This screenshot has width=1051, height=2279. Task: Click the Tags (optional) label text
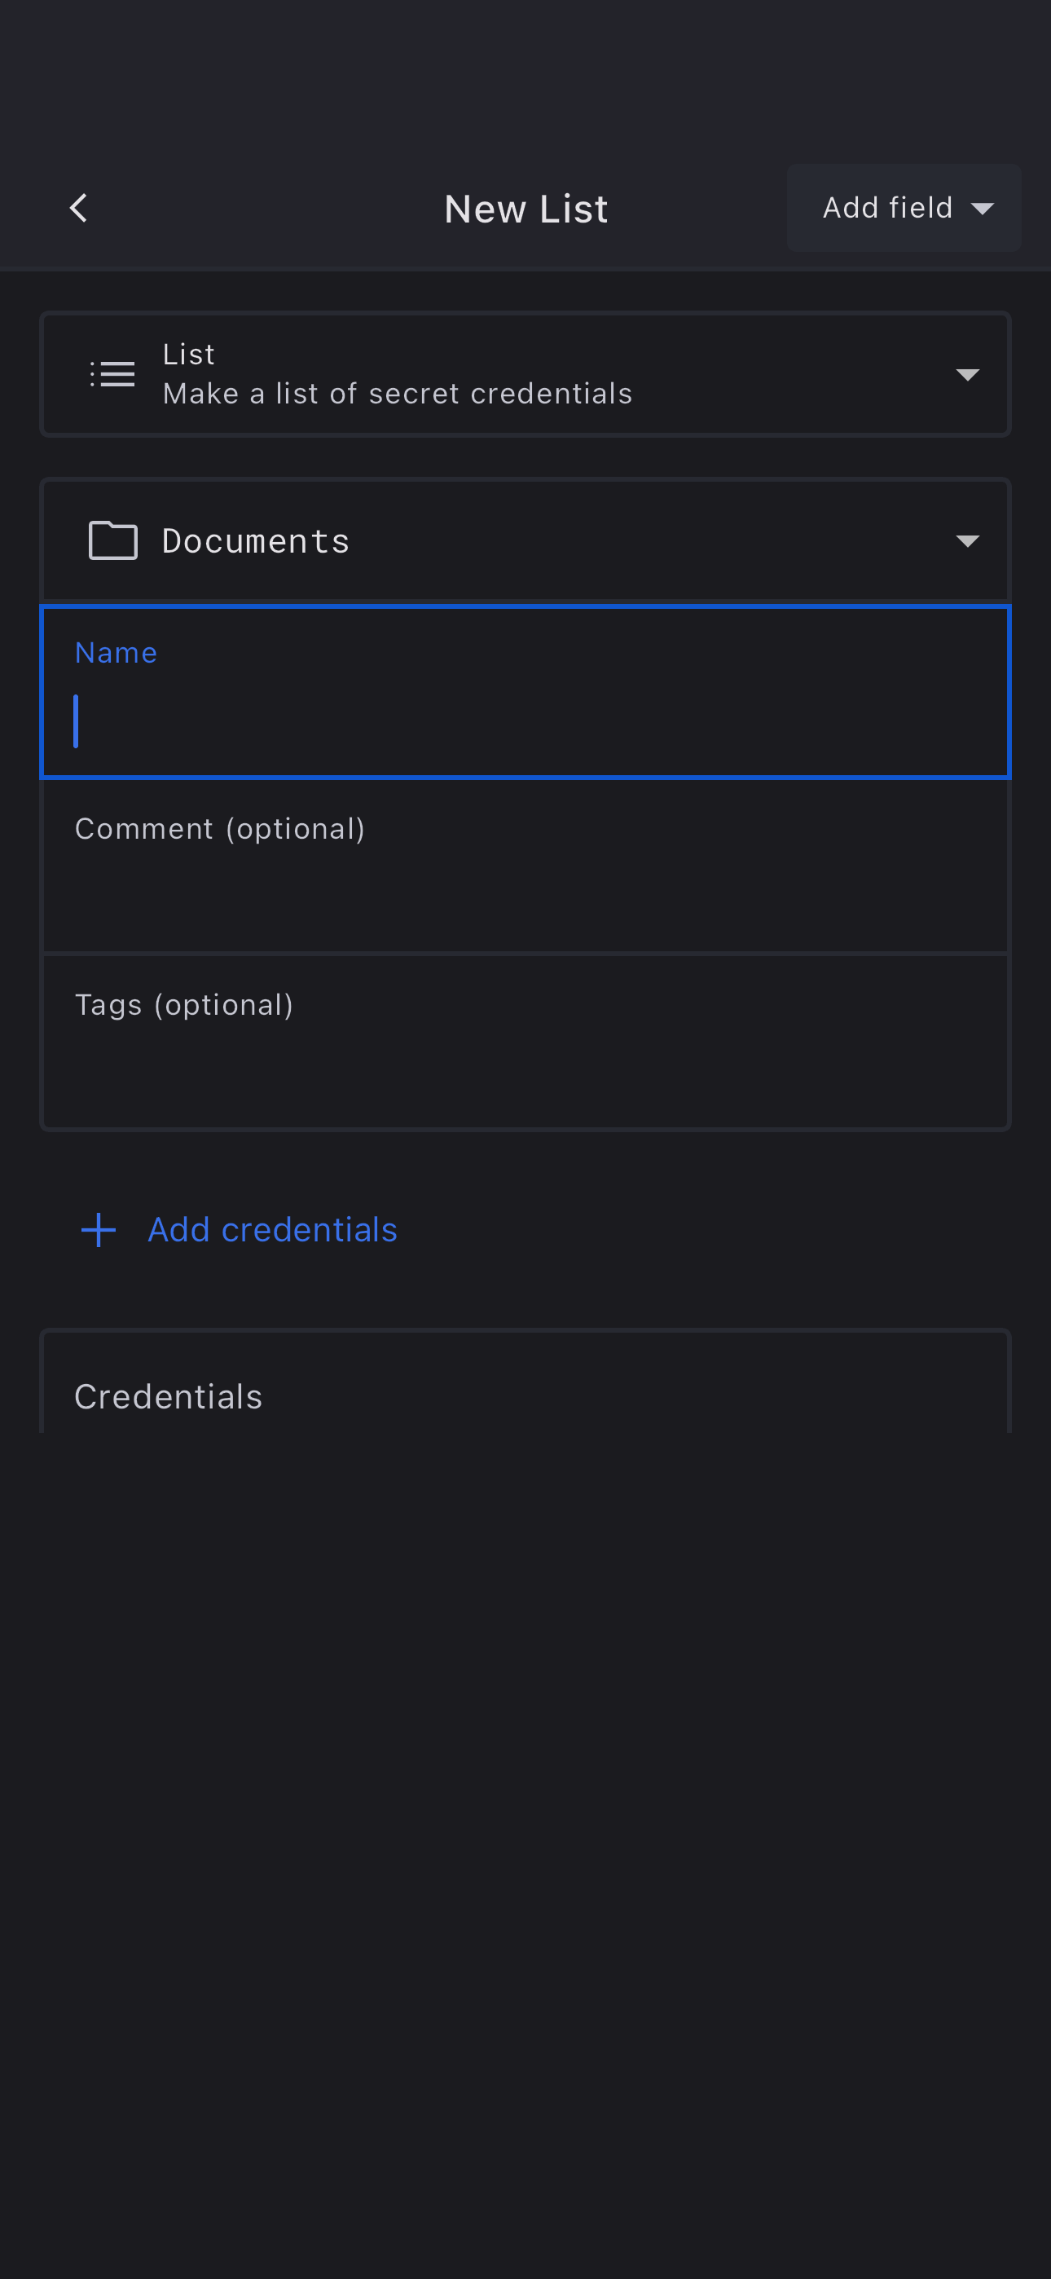(x=184, y=1005)
